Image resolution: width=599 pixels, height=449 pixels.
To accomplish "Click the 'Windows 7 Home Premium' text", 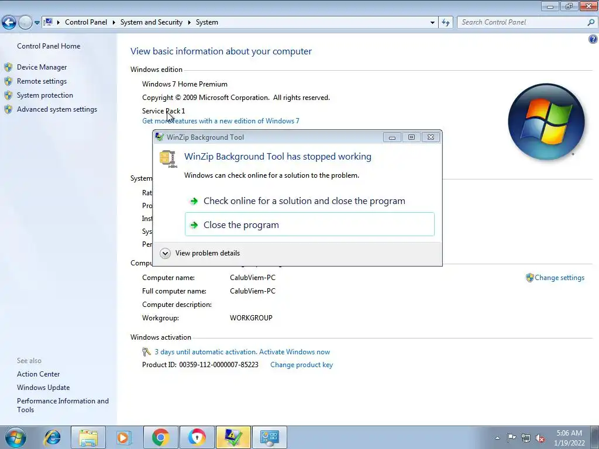I will click(x=185, y=84).
